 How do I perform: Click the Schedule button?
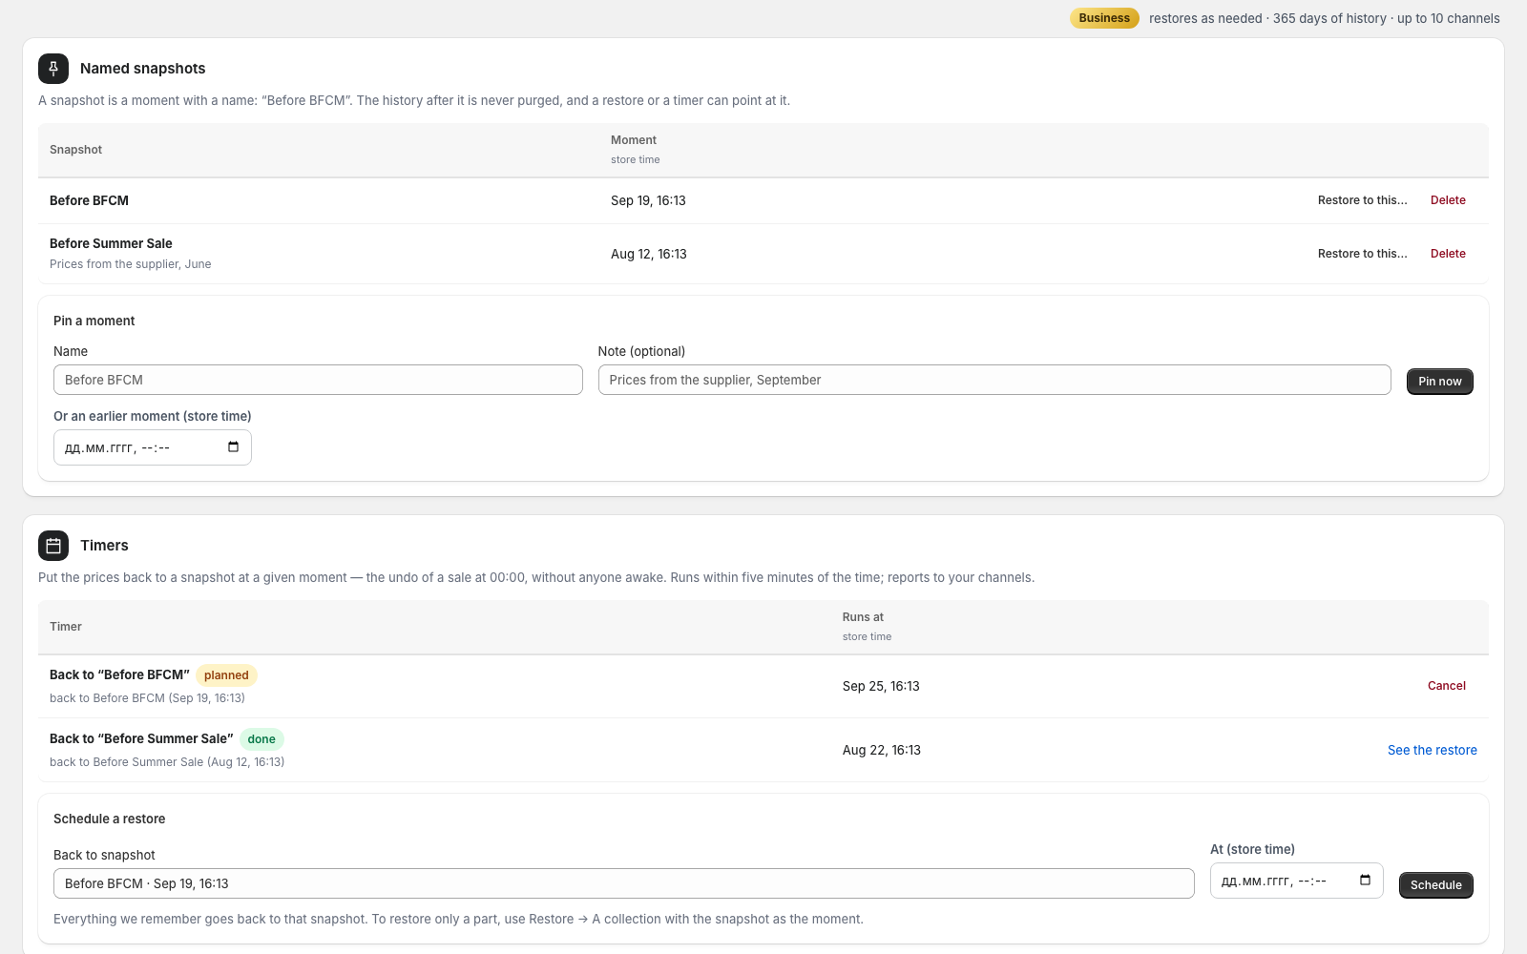pyautogui.click(x=1435, y=885)
